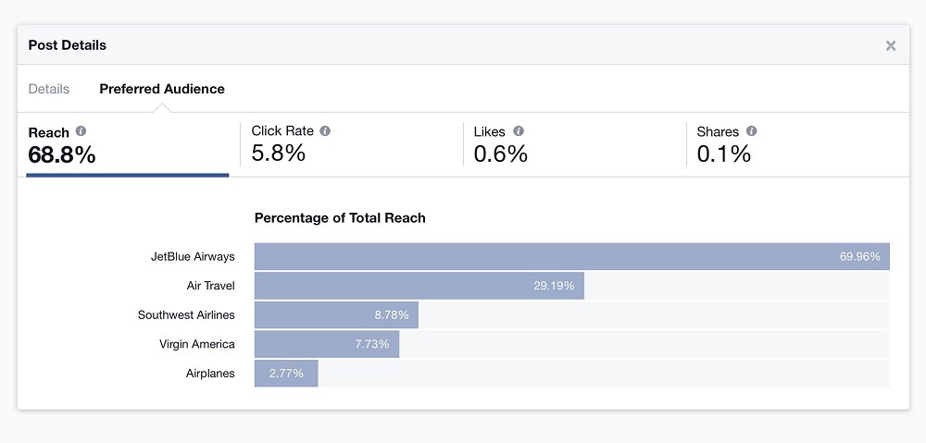926x443 pixels.
Task: Click the info icon next to Reach
Action: point(81,131)
